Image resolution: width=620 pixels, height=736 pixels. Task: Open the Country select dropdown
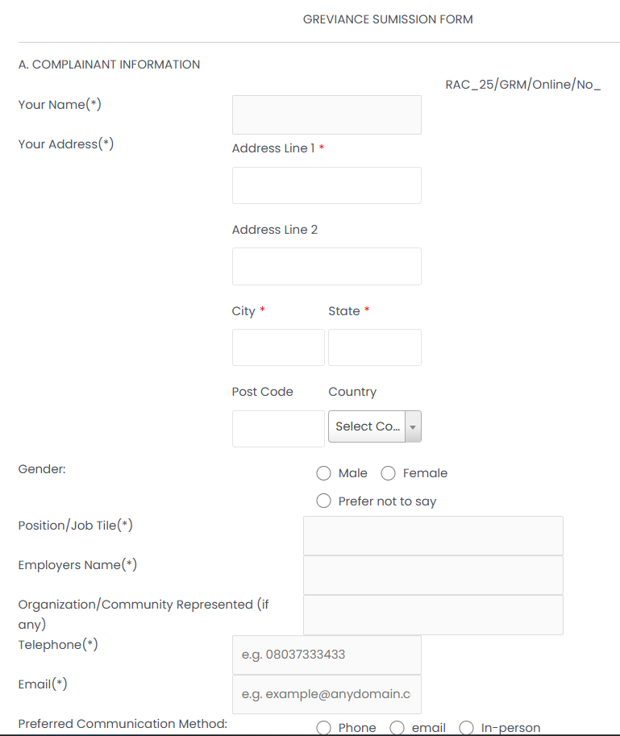368,427
